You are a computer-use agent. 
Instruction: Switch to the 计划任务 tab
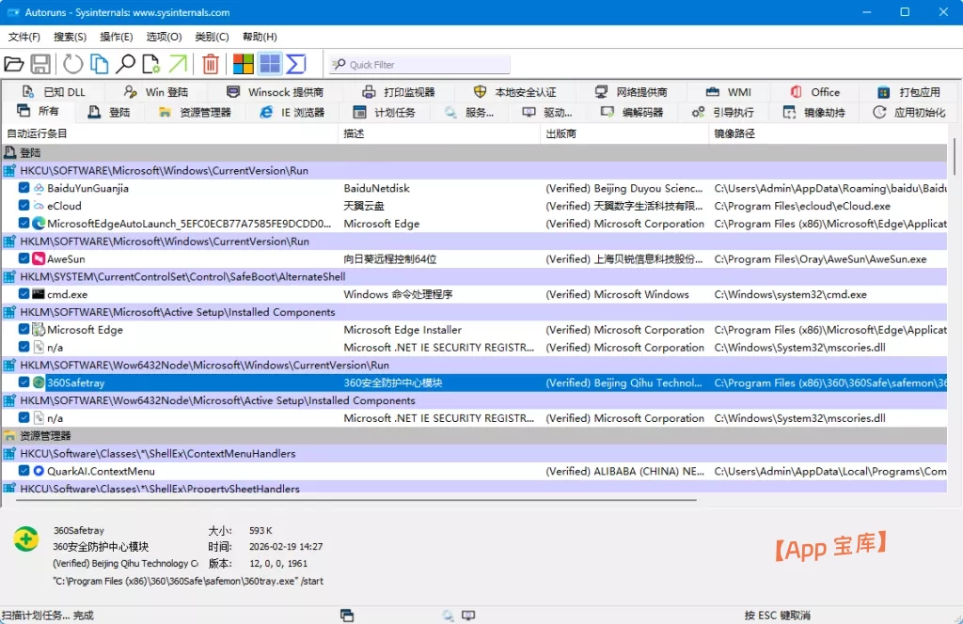[x=385, y=112]
